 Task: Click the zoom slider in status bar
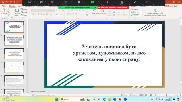[166, 95]
